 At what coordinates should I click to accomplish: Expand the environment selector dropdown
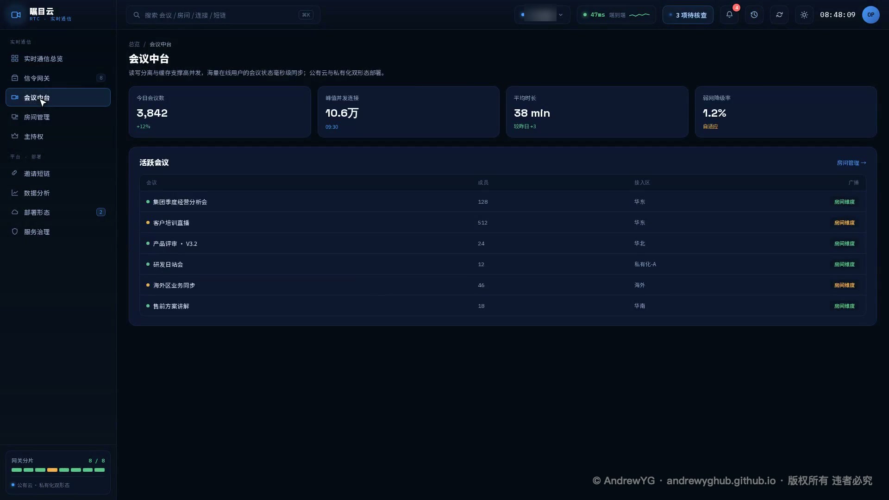tap(542, 15)
